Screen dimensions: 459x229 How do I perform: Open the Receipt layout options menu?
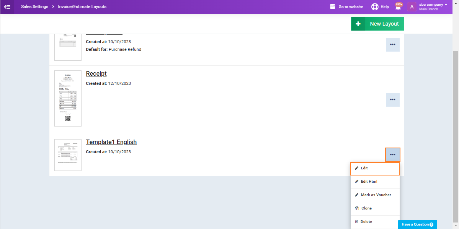[392, 100]
